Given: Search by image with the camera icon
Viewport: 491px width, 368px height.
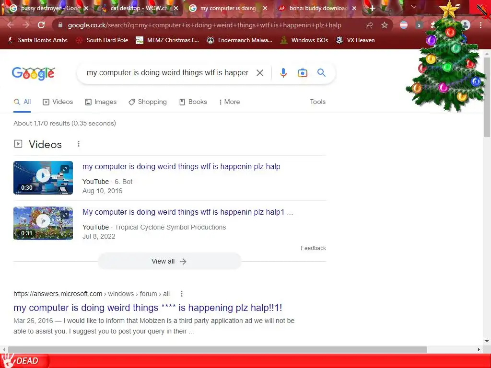Looking at the screenshot, I should [302, 73].
